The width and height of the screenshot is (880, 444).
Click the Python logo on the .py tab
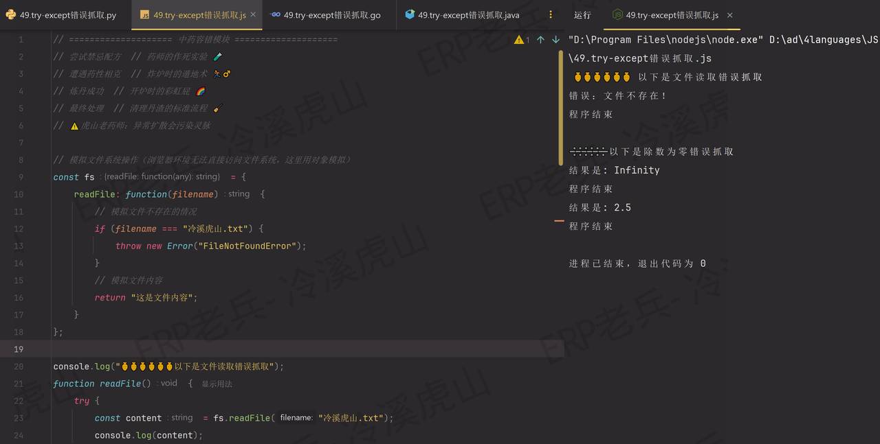pos(10,14)
